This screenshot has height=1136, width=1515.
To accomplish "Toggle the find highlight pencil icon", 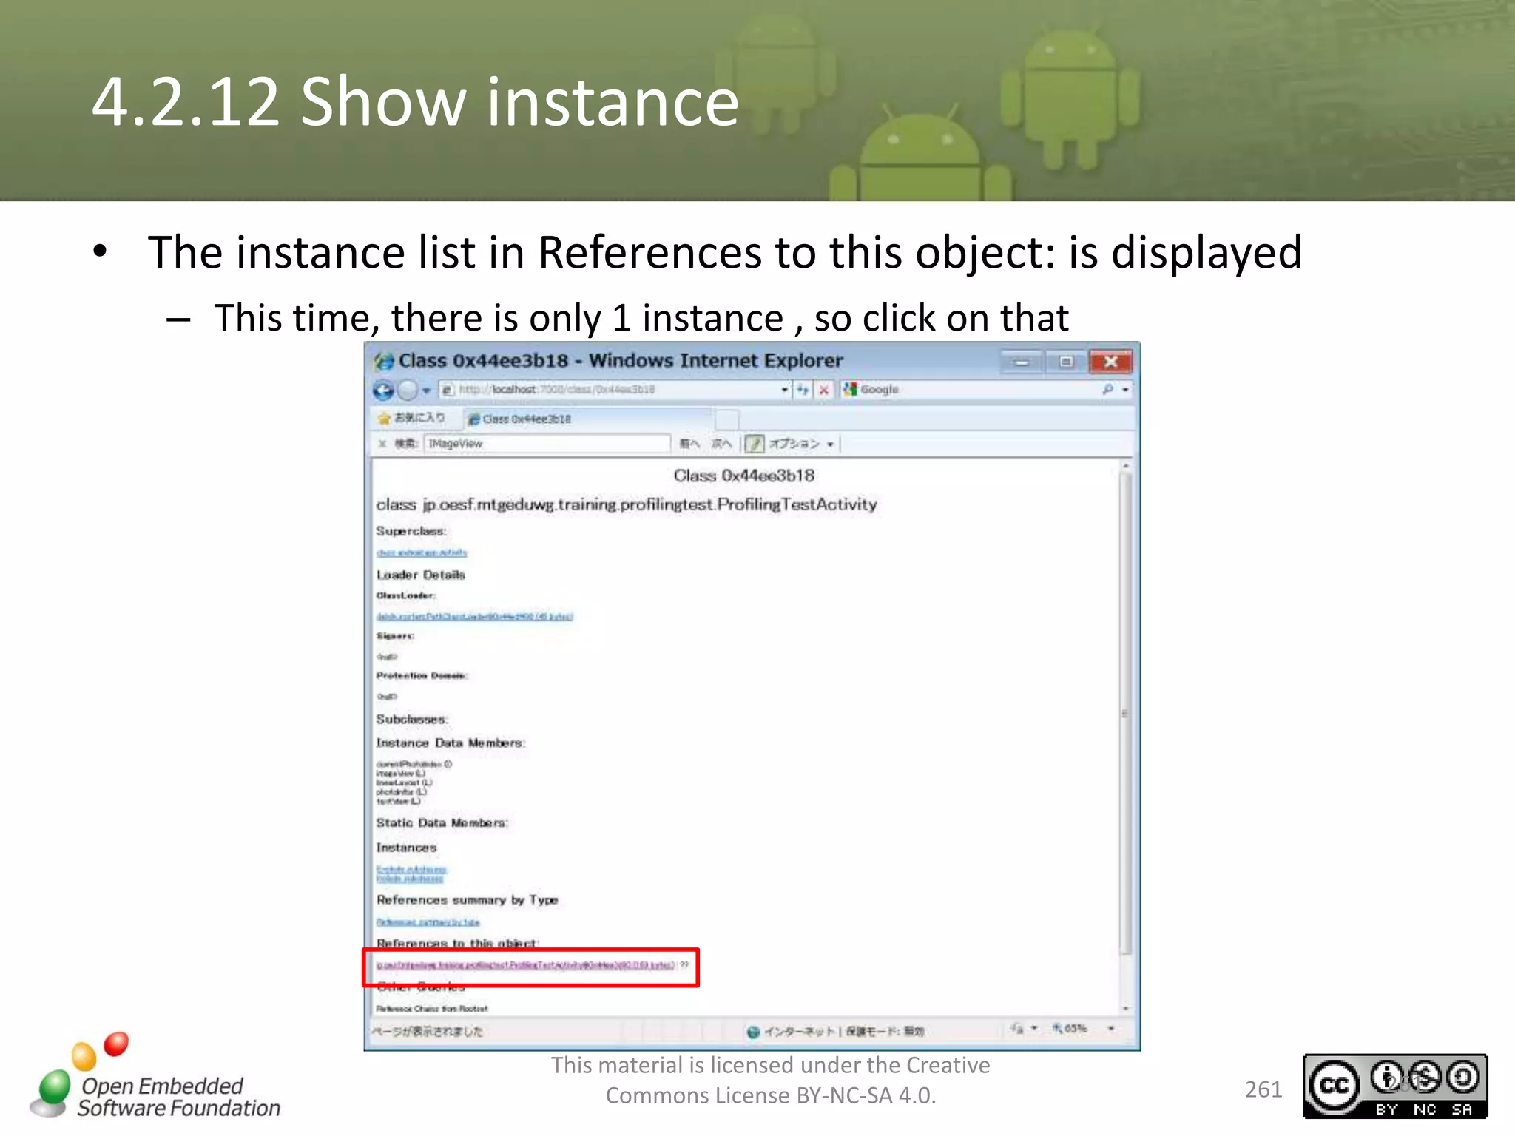I will (x=754, y=444).
